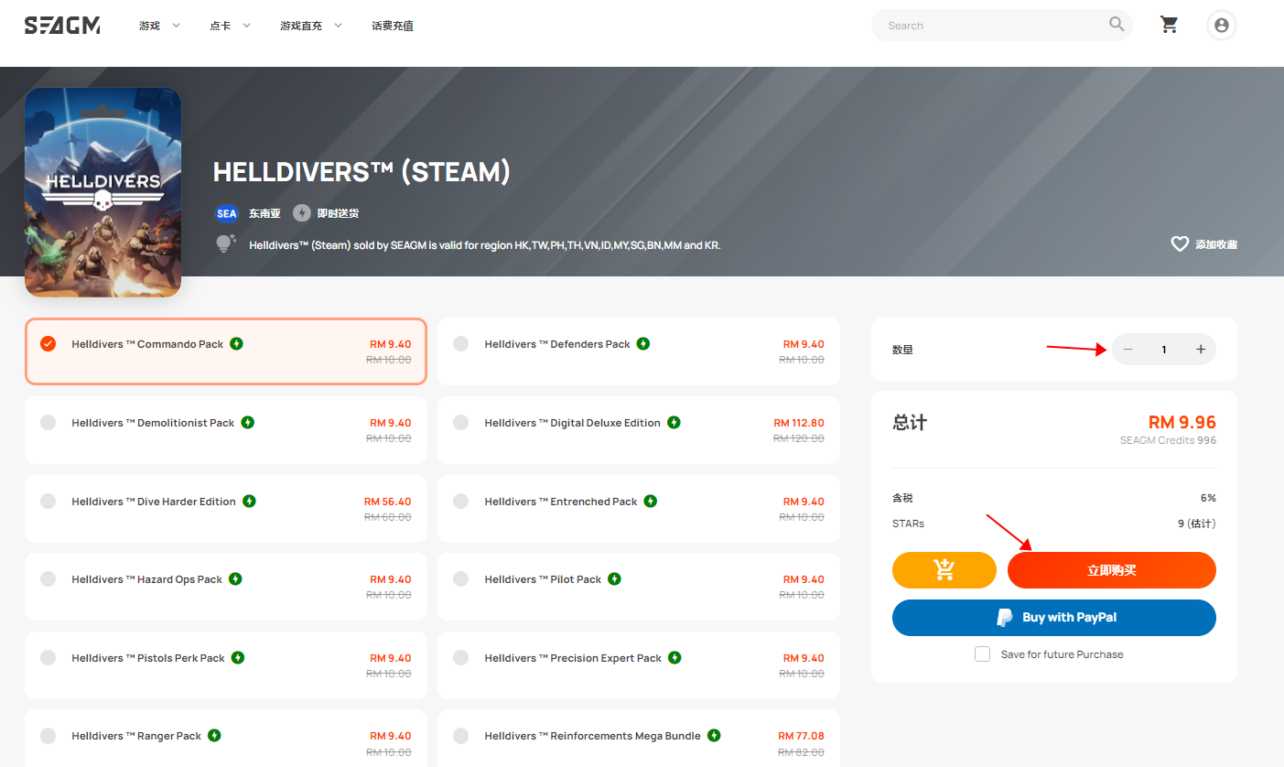
Task: Click the 即时送货 delivery label
Action: [338, 213]
